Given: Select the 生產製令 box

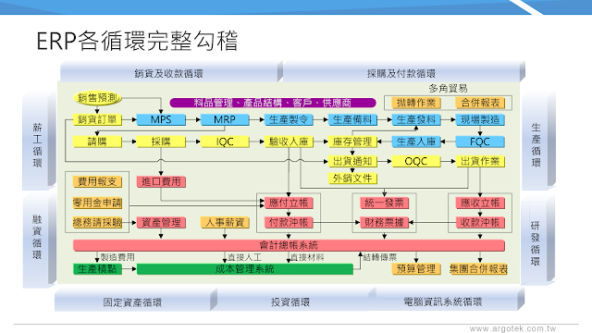Looking at the screenshot, I should (x=289, y=119).
